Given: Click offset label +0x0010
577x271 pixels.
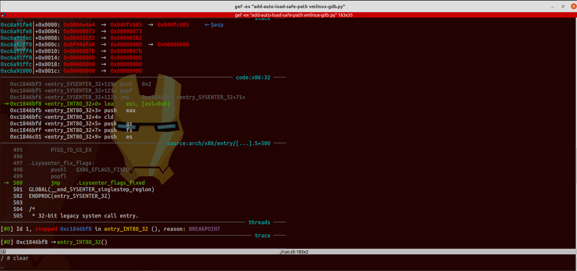Looking at the screenshot, I should (x=47, y=51).
